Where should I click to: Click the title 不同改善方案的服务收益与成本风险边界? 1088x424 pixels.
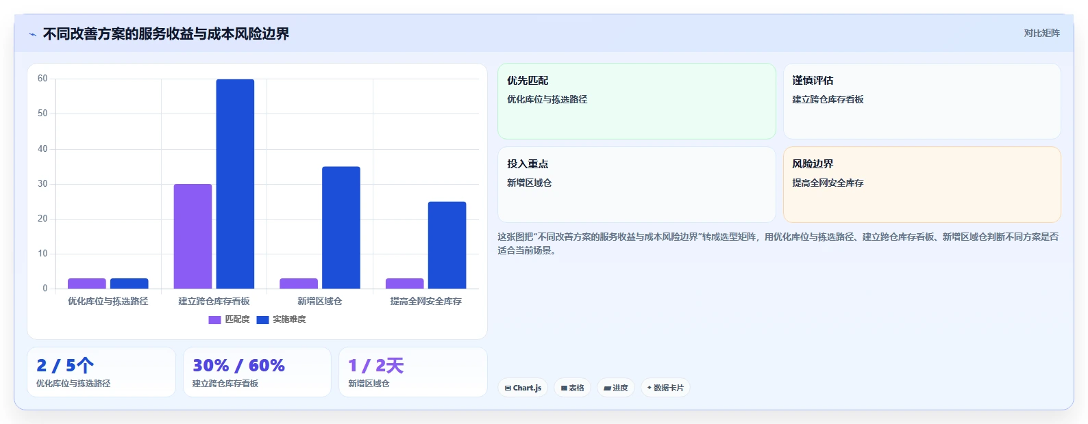click(166, 34)
